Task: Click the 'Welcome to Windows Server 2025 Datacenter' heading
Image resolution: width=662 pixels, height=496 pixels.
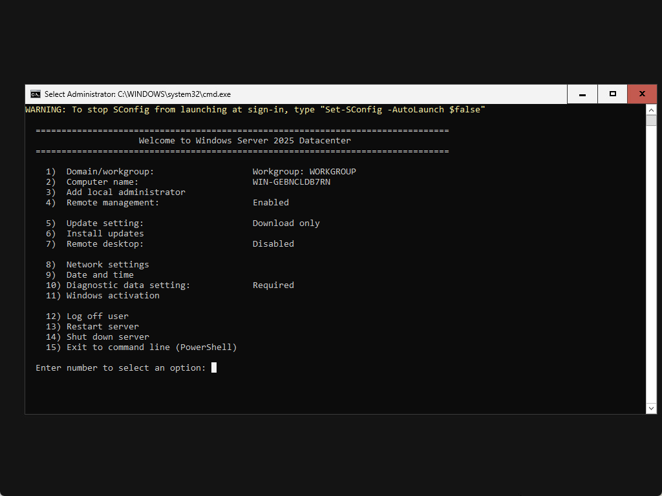Action: coord(245,140)
